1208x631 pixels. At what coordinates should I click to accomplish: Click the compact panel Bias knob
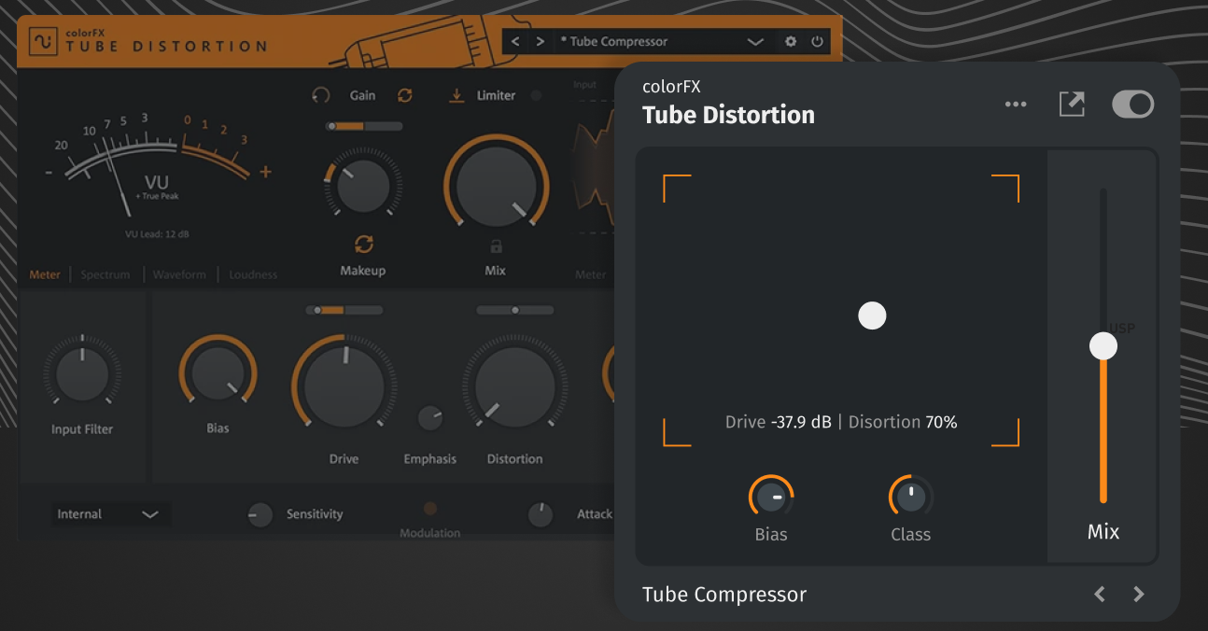771,498
